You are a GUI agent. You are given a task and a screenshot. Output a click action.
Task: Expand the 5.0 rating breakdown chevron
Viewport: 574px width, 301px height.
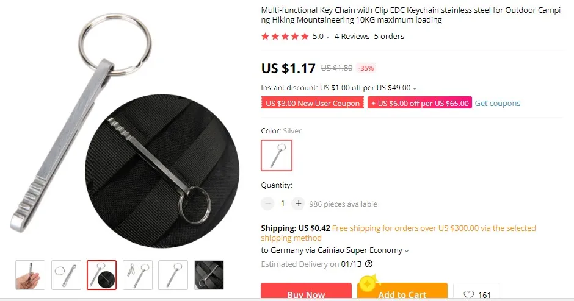coord(328,37)
